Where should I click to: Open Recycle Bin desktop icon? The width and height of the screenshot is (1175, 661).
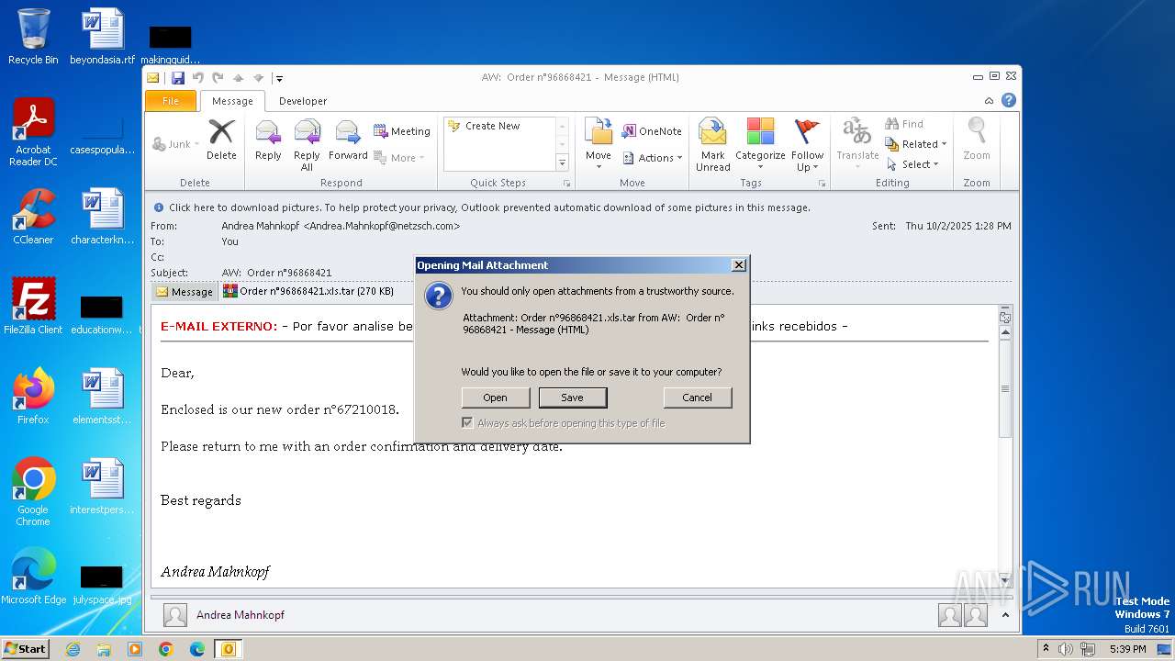pyautogui.click(x=33, y=37)
